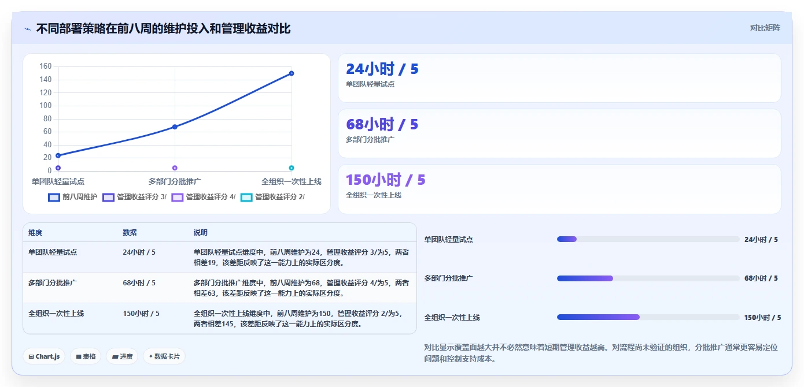Toggle the 前八周维护 legend swatch
This screenshot has height=387, width=804.
(x=54, y=197)
